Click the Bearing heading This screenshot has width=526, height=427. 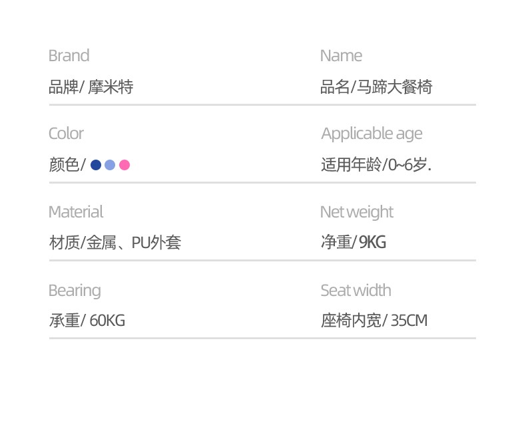[x=75, y=291]
